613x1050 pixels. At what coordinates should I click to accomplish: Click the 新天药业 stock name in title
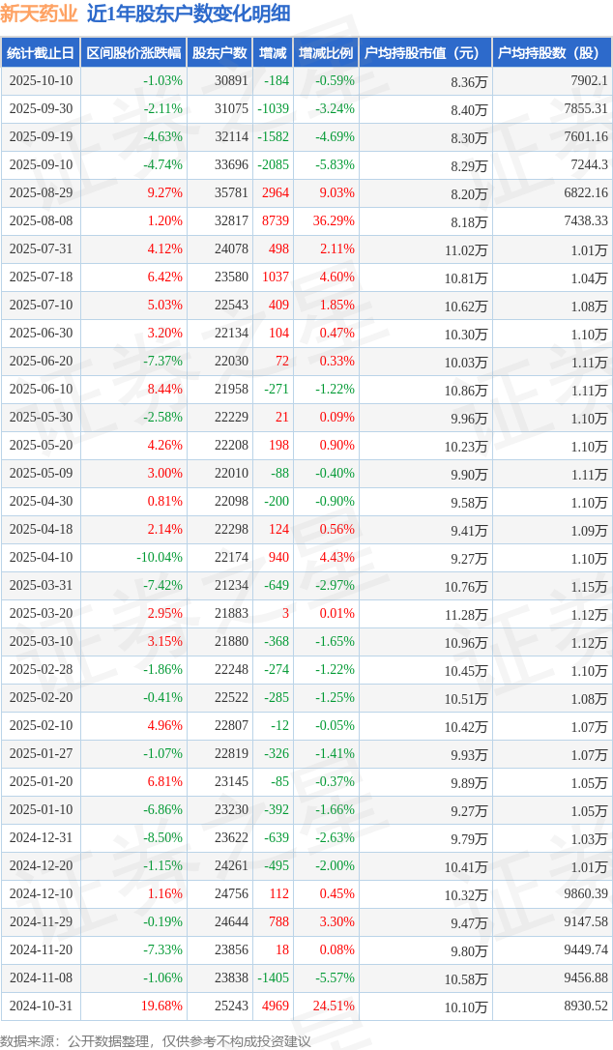39,14
